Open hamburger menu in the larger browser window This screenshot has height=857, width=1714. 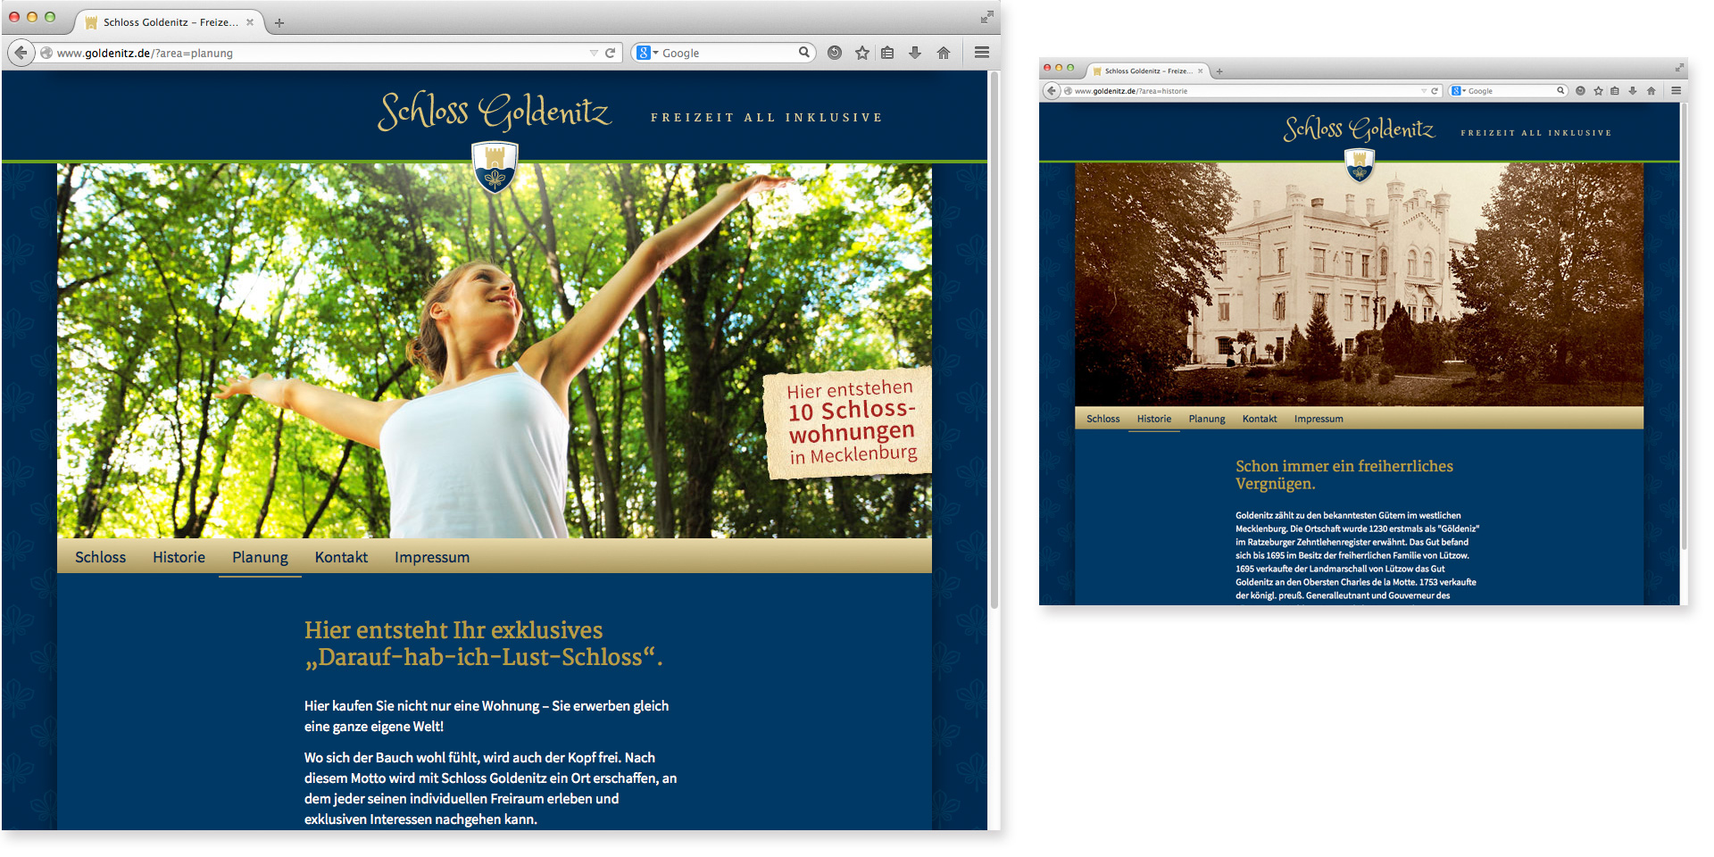pos(982,53)
